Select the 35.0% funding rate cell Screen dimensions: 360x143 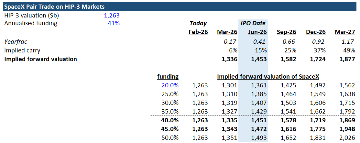coord(170,111)
